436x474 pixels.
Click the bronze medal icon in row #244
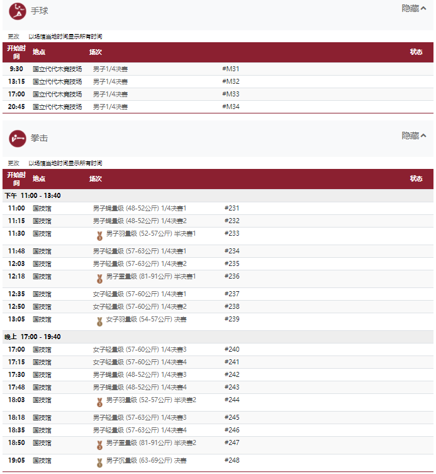99,402
